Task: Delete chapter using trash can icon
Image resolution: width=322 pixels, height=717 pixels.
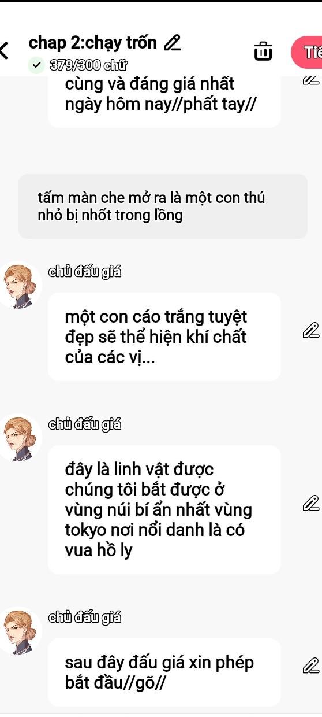Action: (x=263, y=51)
